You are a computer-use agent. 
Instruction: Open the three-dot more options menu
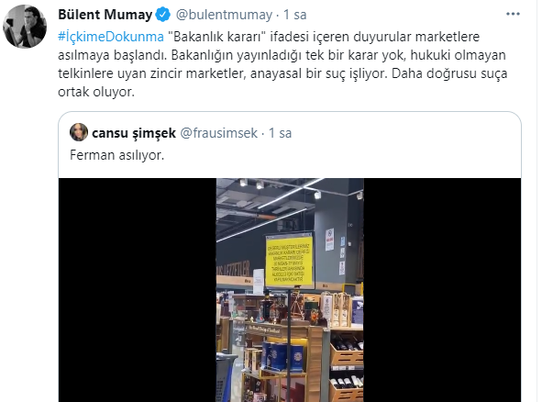pos(513,14)
